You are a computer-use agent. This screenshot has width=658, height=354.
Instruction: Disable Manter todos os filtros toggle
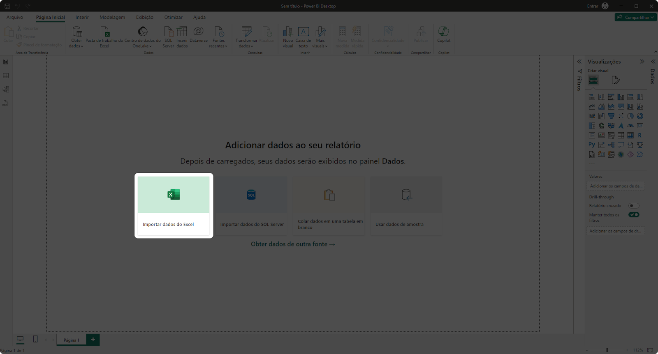[634, 215]
